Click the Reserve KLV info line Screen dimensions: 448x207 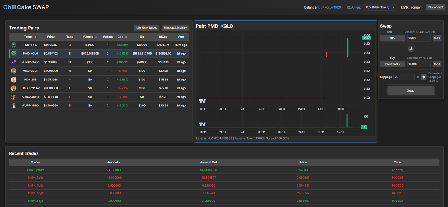tap(242, 138)
